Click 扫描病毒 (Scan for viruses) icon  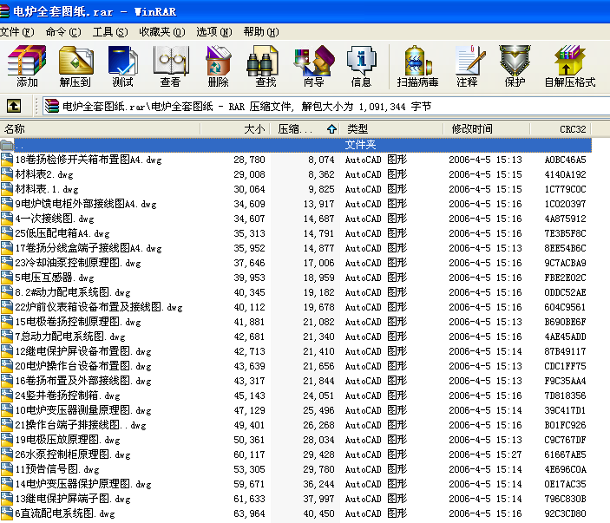417,66
